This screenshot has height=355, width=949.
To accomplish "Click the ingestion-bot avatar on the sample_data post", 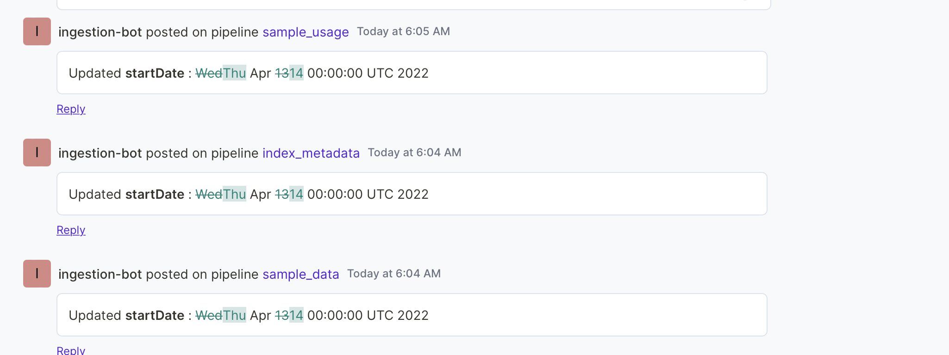I will (37, 274).
